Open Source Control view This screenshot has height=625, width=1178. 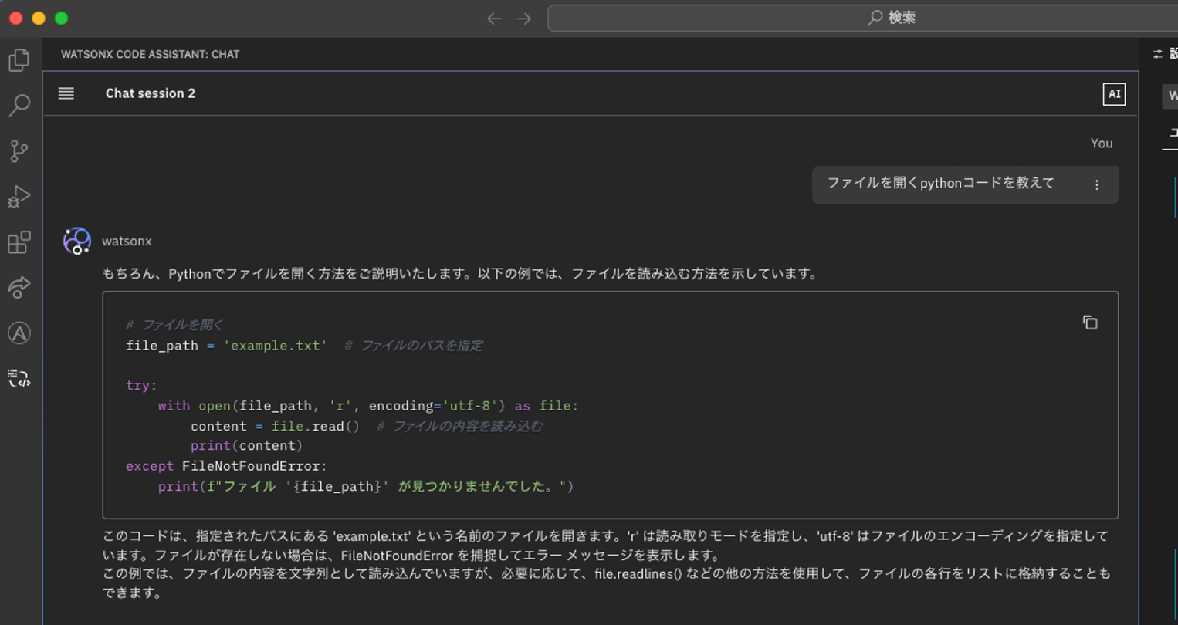[x=19, y=150]
